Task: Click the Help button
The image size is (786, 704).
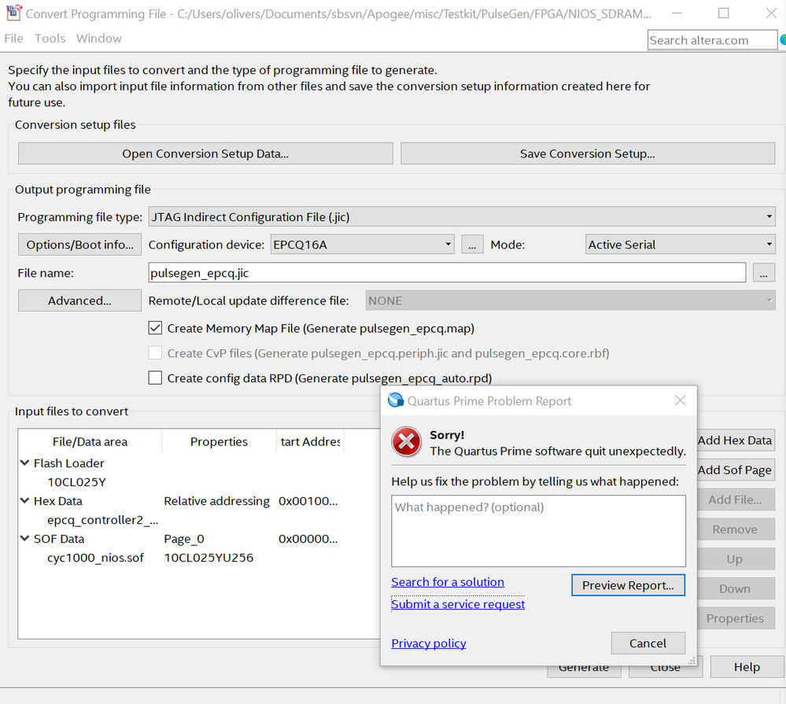Action: (747, 667)
